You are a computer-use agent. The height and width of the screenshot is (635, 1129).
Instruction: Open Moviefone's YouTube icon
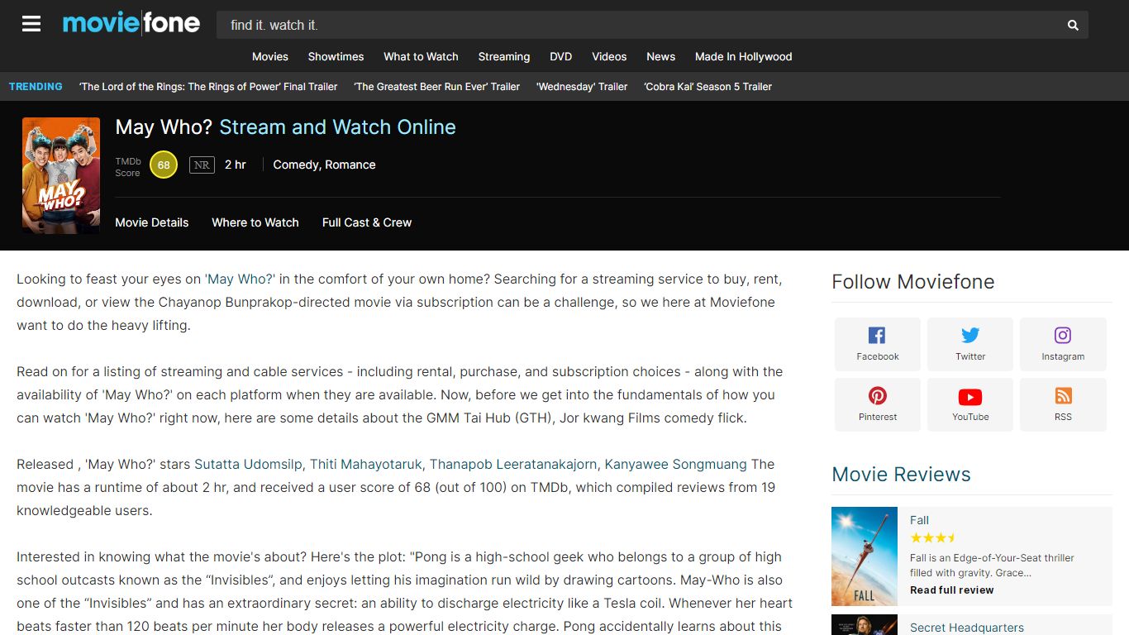click(x=970, y=397)
